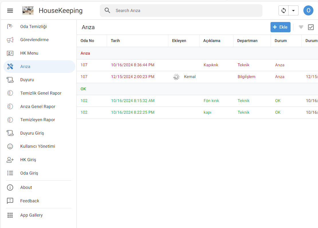Viewport: 318px width, 228px height.
Task: Click the Kullanıcı Yönetimi smiley icon
Action: tap(10, 146)
